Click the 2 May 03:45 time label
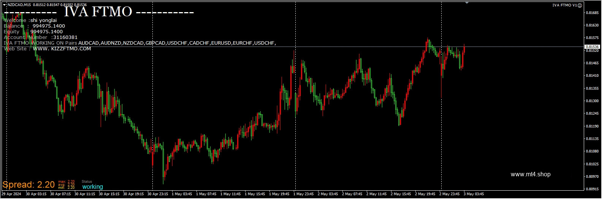The height and width of the screenshot is (199, 602). pos(328,194)
